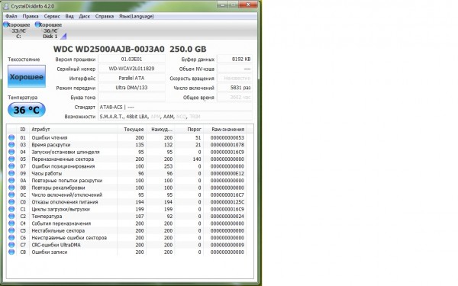
Task: Click status icon for Повторные попытки раскрутки row
Action: (11, 180)
